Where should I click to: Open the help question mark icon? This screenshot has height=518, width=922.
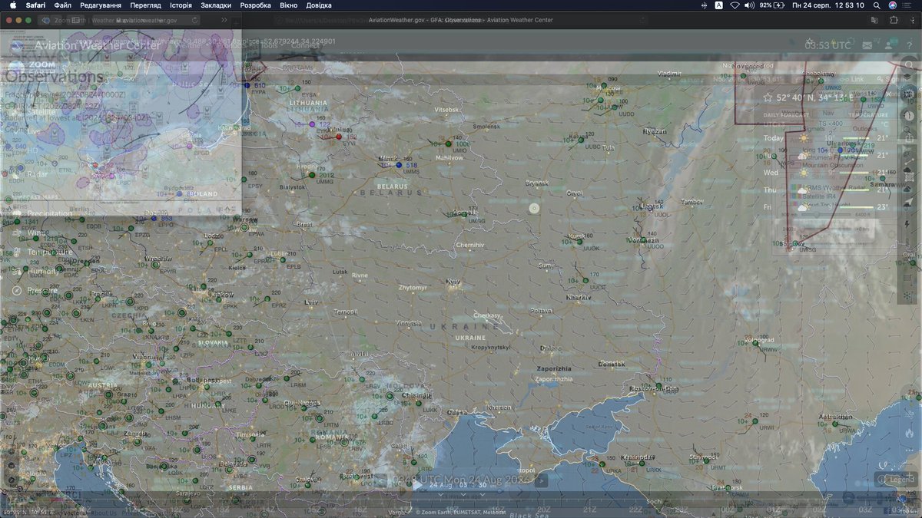coord(910,45)
